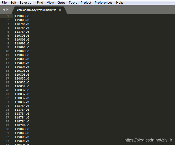175x145 pixels.
Task: Open the Find menu
Action: tap(40, 2)
